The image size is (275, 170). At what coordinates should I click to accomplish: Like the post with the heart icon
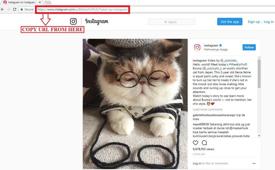(x=196, y=143)
